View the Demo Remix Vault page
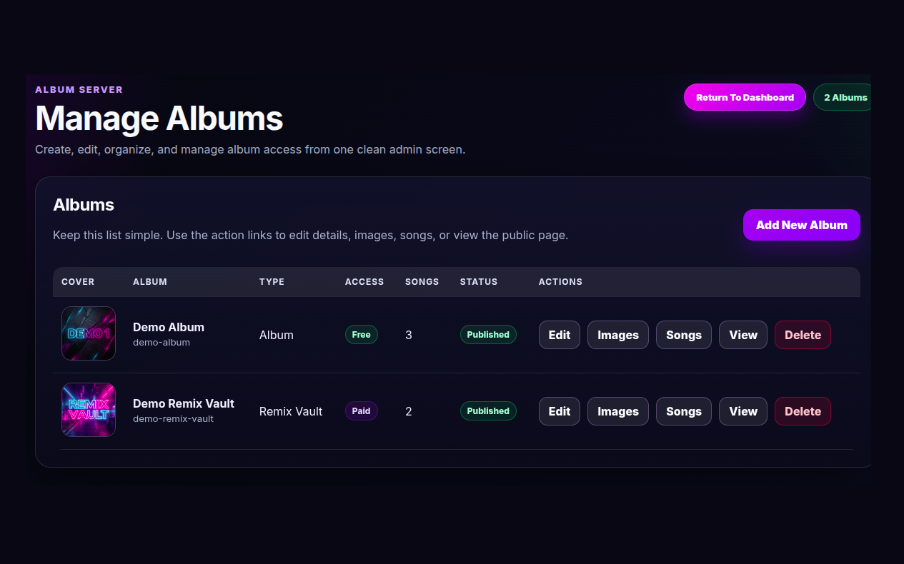Image resolution: width=904 pixels, height=564 pixels. pyautogui.click(x=742, y=411)
